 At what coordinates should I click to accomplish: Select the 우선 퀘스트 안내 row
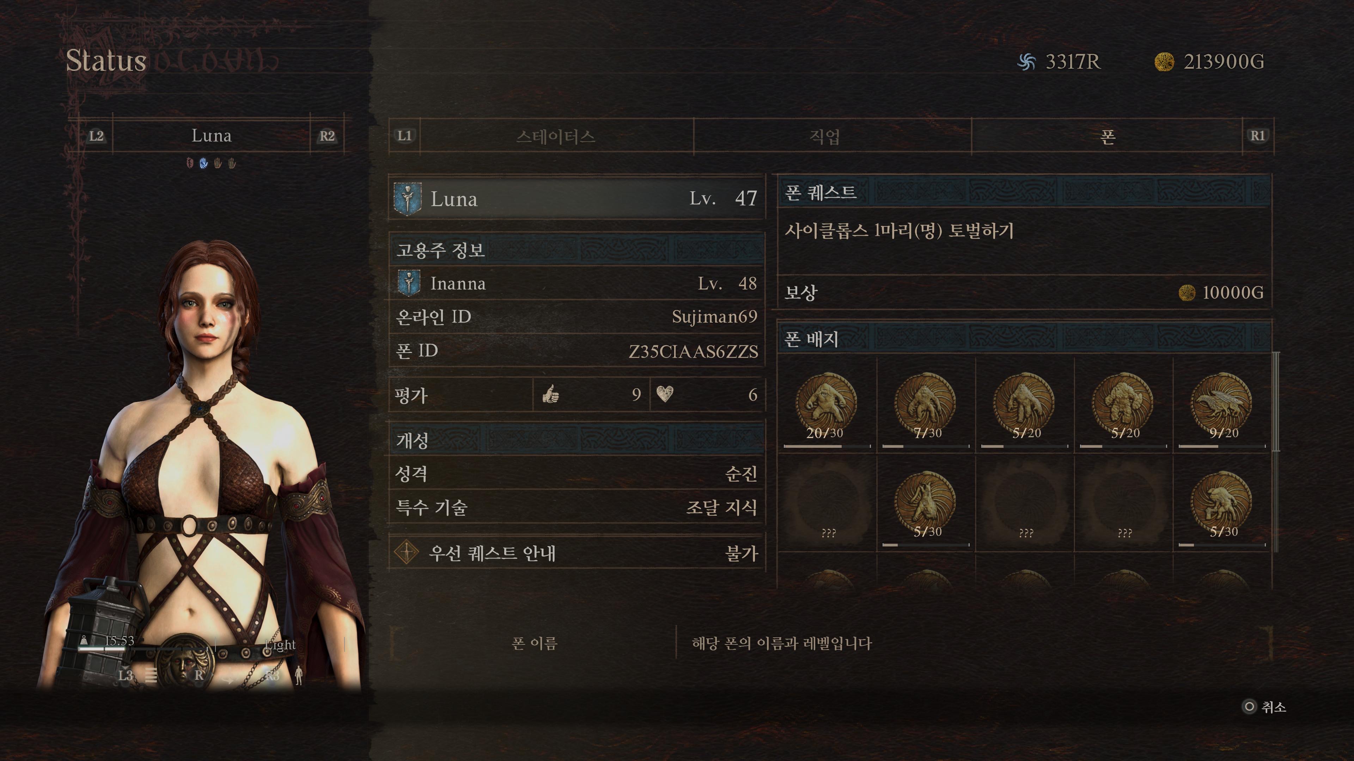[577, 553]
